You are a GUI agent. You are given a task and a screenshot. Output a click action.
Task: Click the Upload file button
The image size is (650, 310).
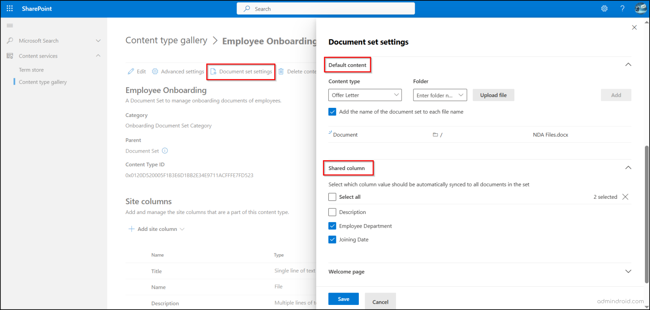tap(493, 95)
